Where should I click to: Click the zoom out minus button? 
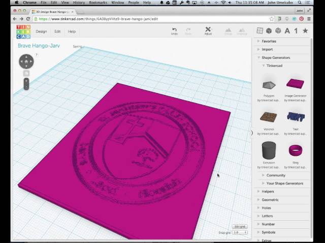(x=26, y=87)
